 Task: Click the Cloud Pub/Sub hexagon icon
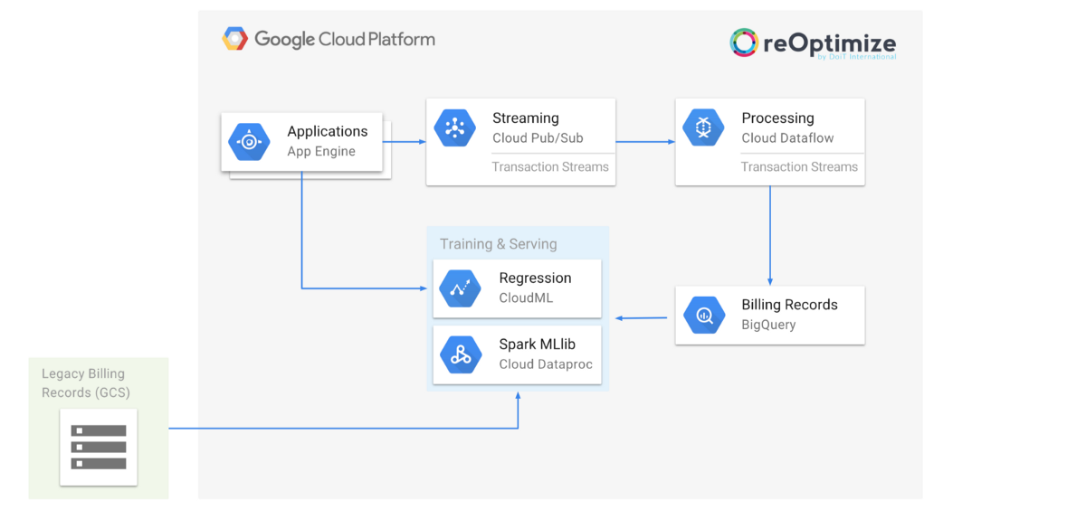454,127
